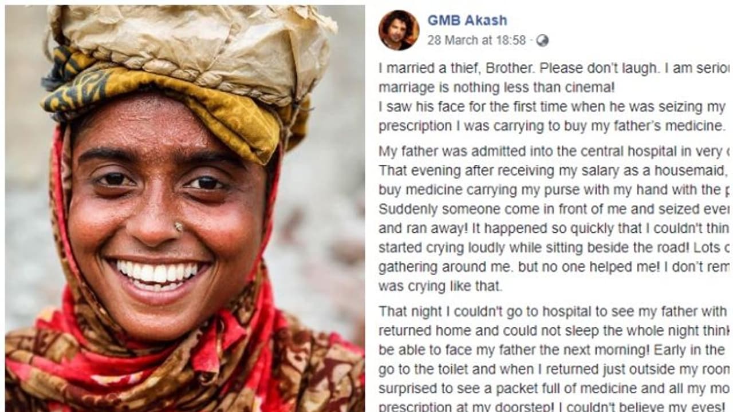Click the line 'That night I couldn't go to hospital'

[550, 312]
